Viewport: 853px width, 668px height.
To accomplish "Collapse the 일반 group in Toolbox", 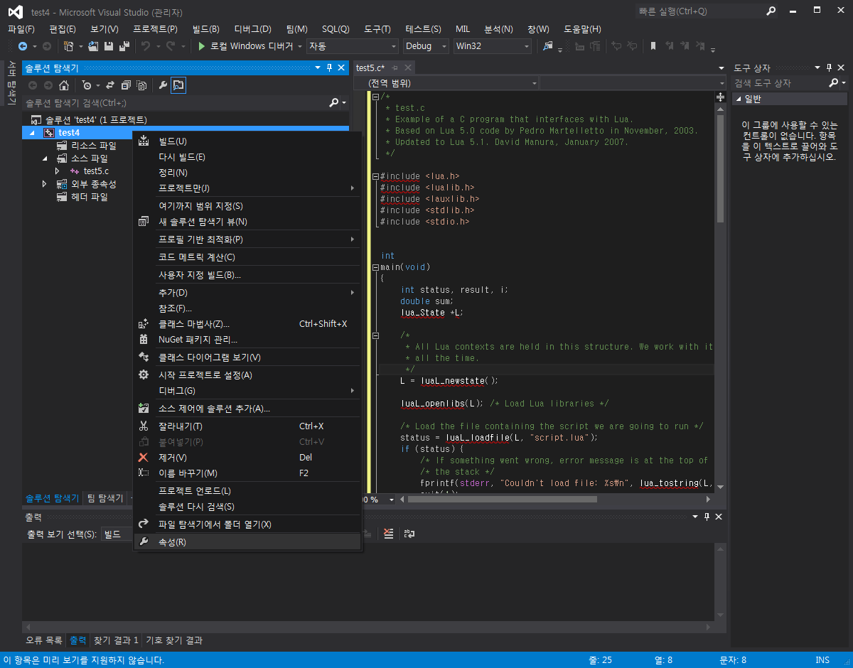I will click(739, 99).
